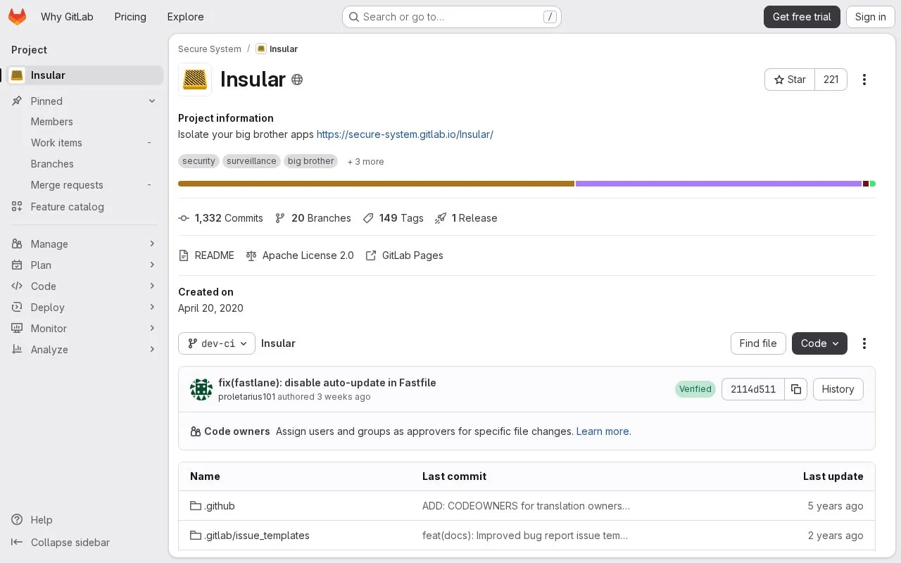
Task: Click Learn more about code owners
Action: coord(603,431)
